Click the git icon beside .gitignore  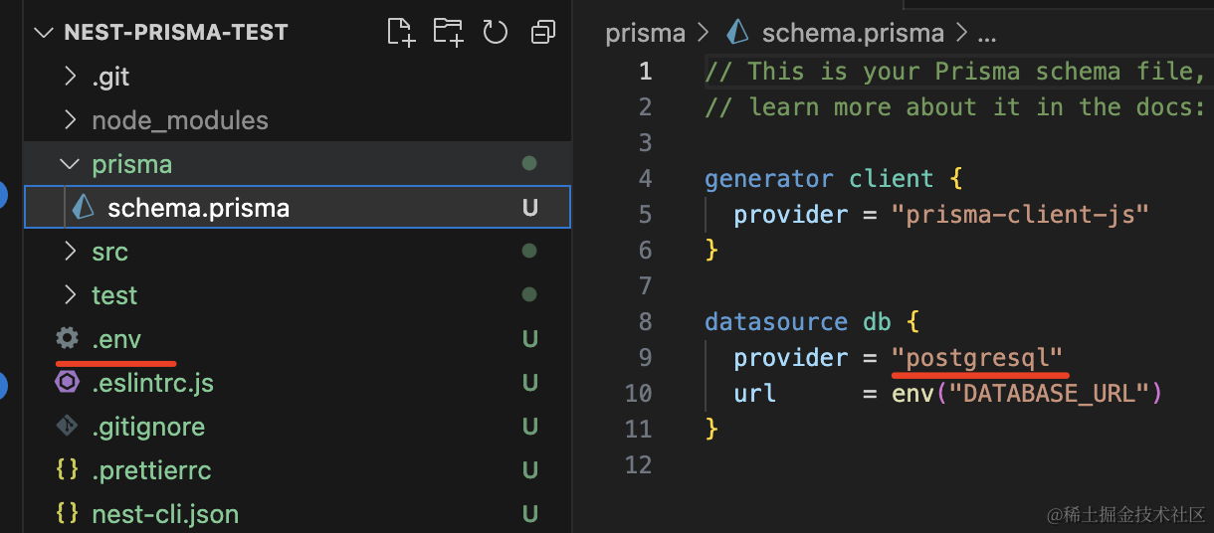(67, 427)
